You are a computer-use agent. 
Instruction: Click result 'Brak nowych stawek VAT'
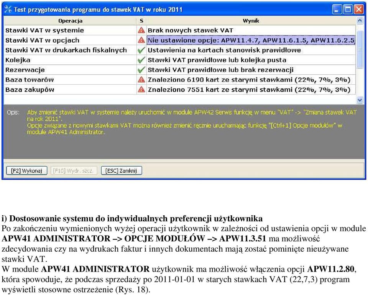(251, 30)
